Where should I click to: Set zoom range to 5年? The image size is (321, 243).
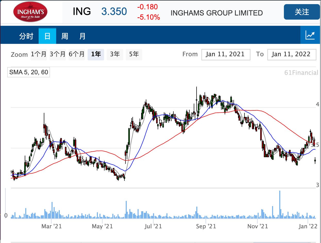pos(134,54)
